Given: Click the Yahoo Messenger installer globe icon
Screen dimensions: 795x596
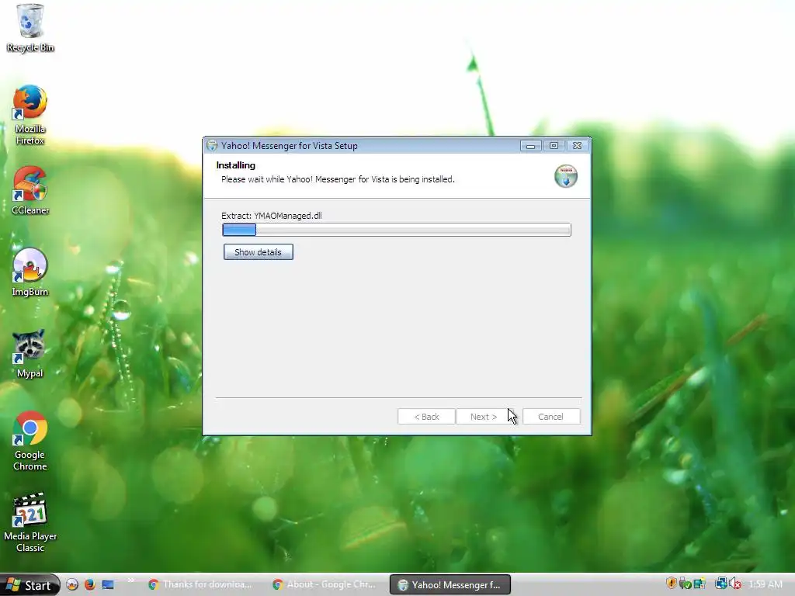Looking at the screenshot, I should point(566,176).
